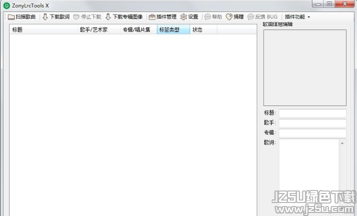Click the 捐赠 toolbar label
This screenshot has width=357, height=216.
click(x=239, y=17)
